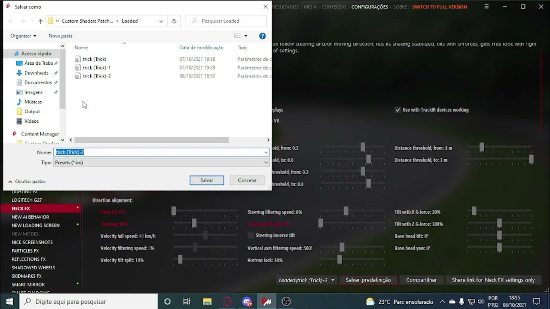Open the SOBRE tab
The height and width of the screenshot is (309, 550).
tap(400, 7)
